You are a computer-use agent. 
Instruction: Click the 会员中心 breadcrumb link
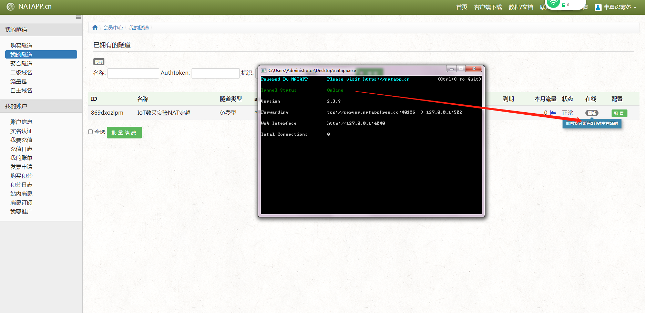[x=113, y=28]
